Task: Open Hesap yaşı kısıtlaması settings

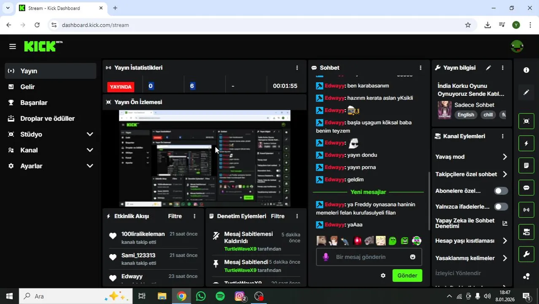Action: (471, 241)
